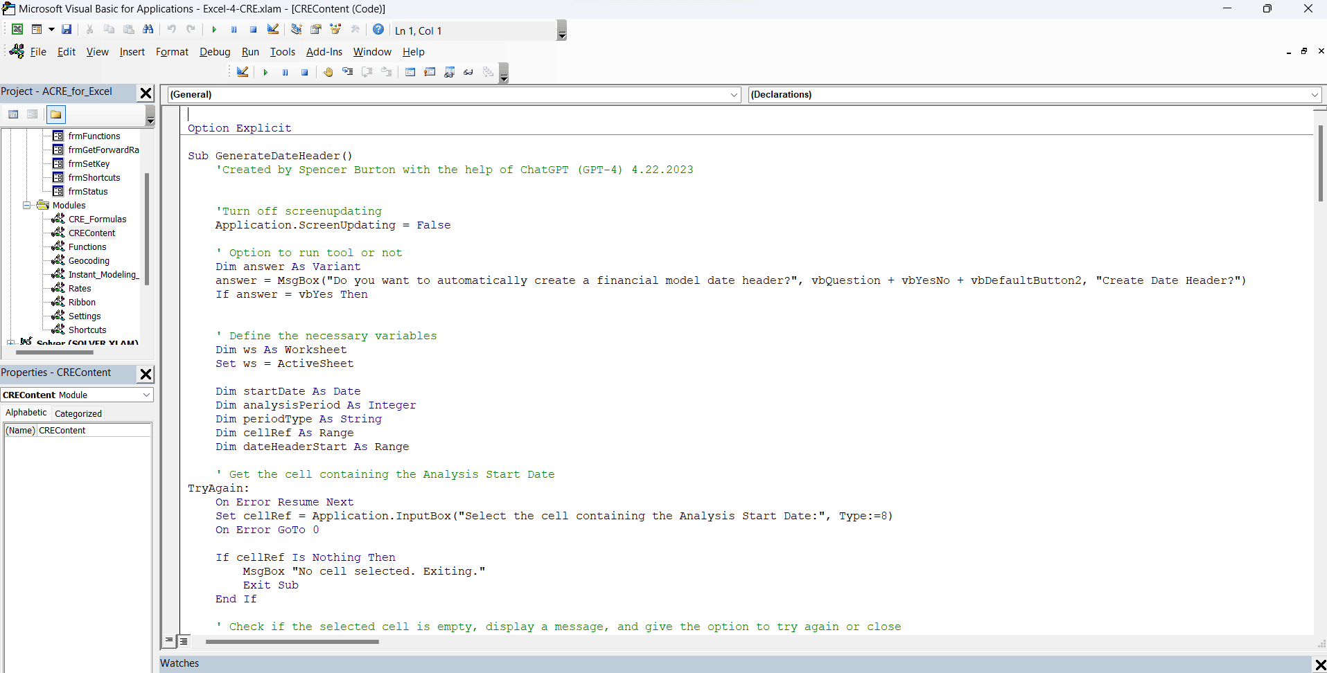Open the Add-Ins menu
This screenshot has height=673, width=1327.
point(324,52)
